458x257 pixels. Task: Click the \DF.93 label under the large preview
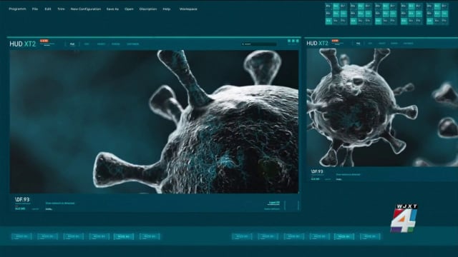click(22, 200)
